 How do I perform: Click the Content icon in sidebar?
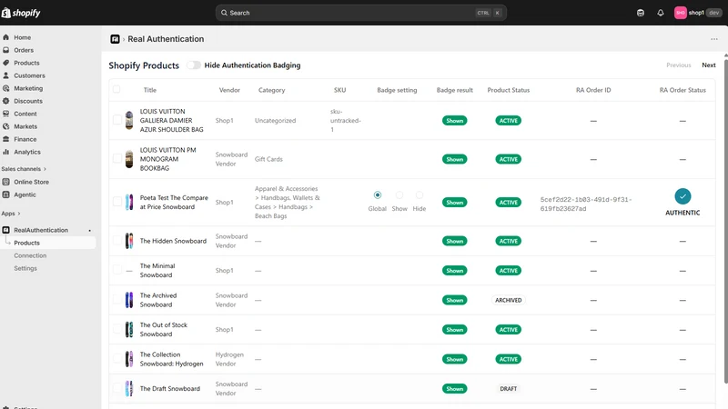[x=6, y=114]
